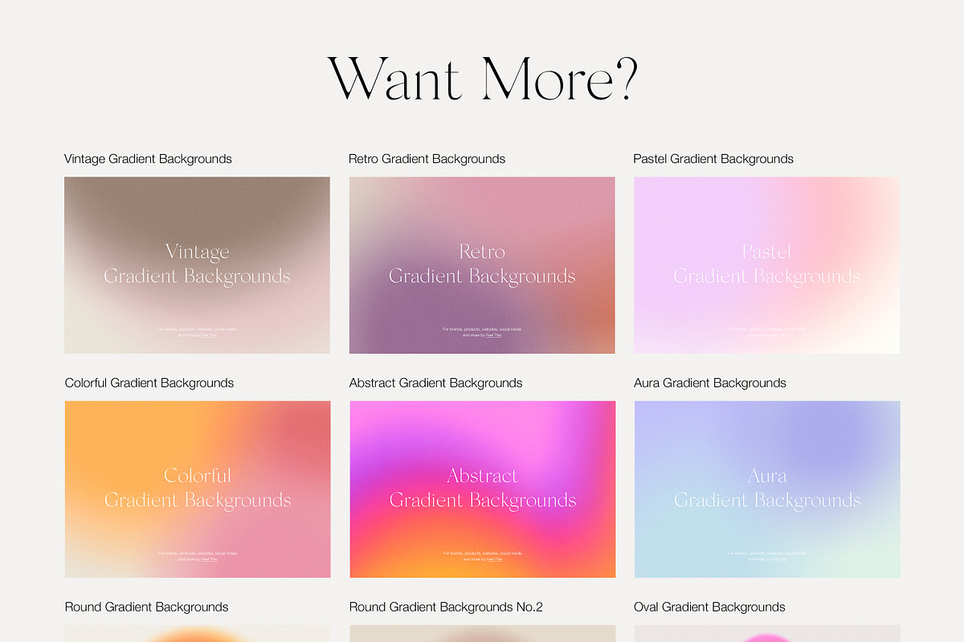The image size is (964, 642).
Task: Click the Colorful Gradient Backgrounds preview image
Action: 197,489
